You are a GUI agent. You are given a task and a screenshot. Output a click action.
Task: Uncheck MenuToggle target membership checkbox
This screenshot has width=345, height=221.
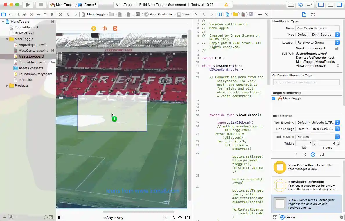point(274,98)
